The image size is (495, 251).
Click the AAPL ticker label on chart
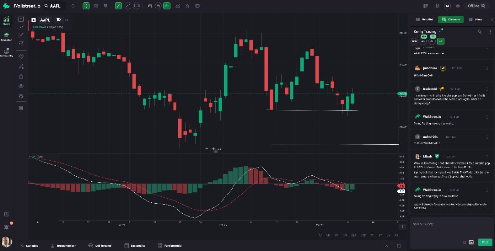[45, 20]
